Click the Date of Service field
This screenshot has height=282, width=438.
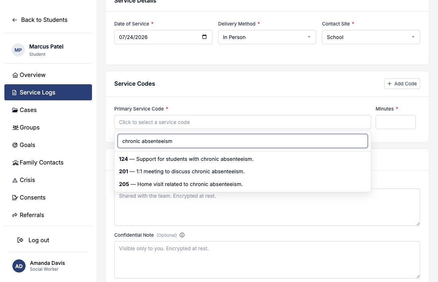[163, 37]
